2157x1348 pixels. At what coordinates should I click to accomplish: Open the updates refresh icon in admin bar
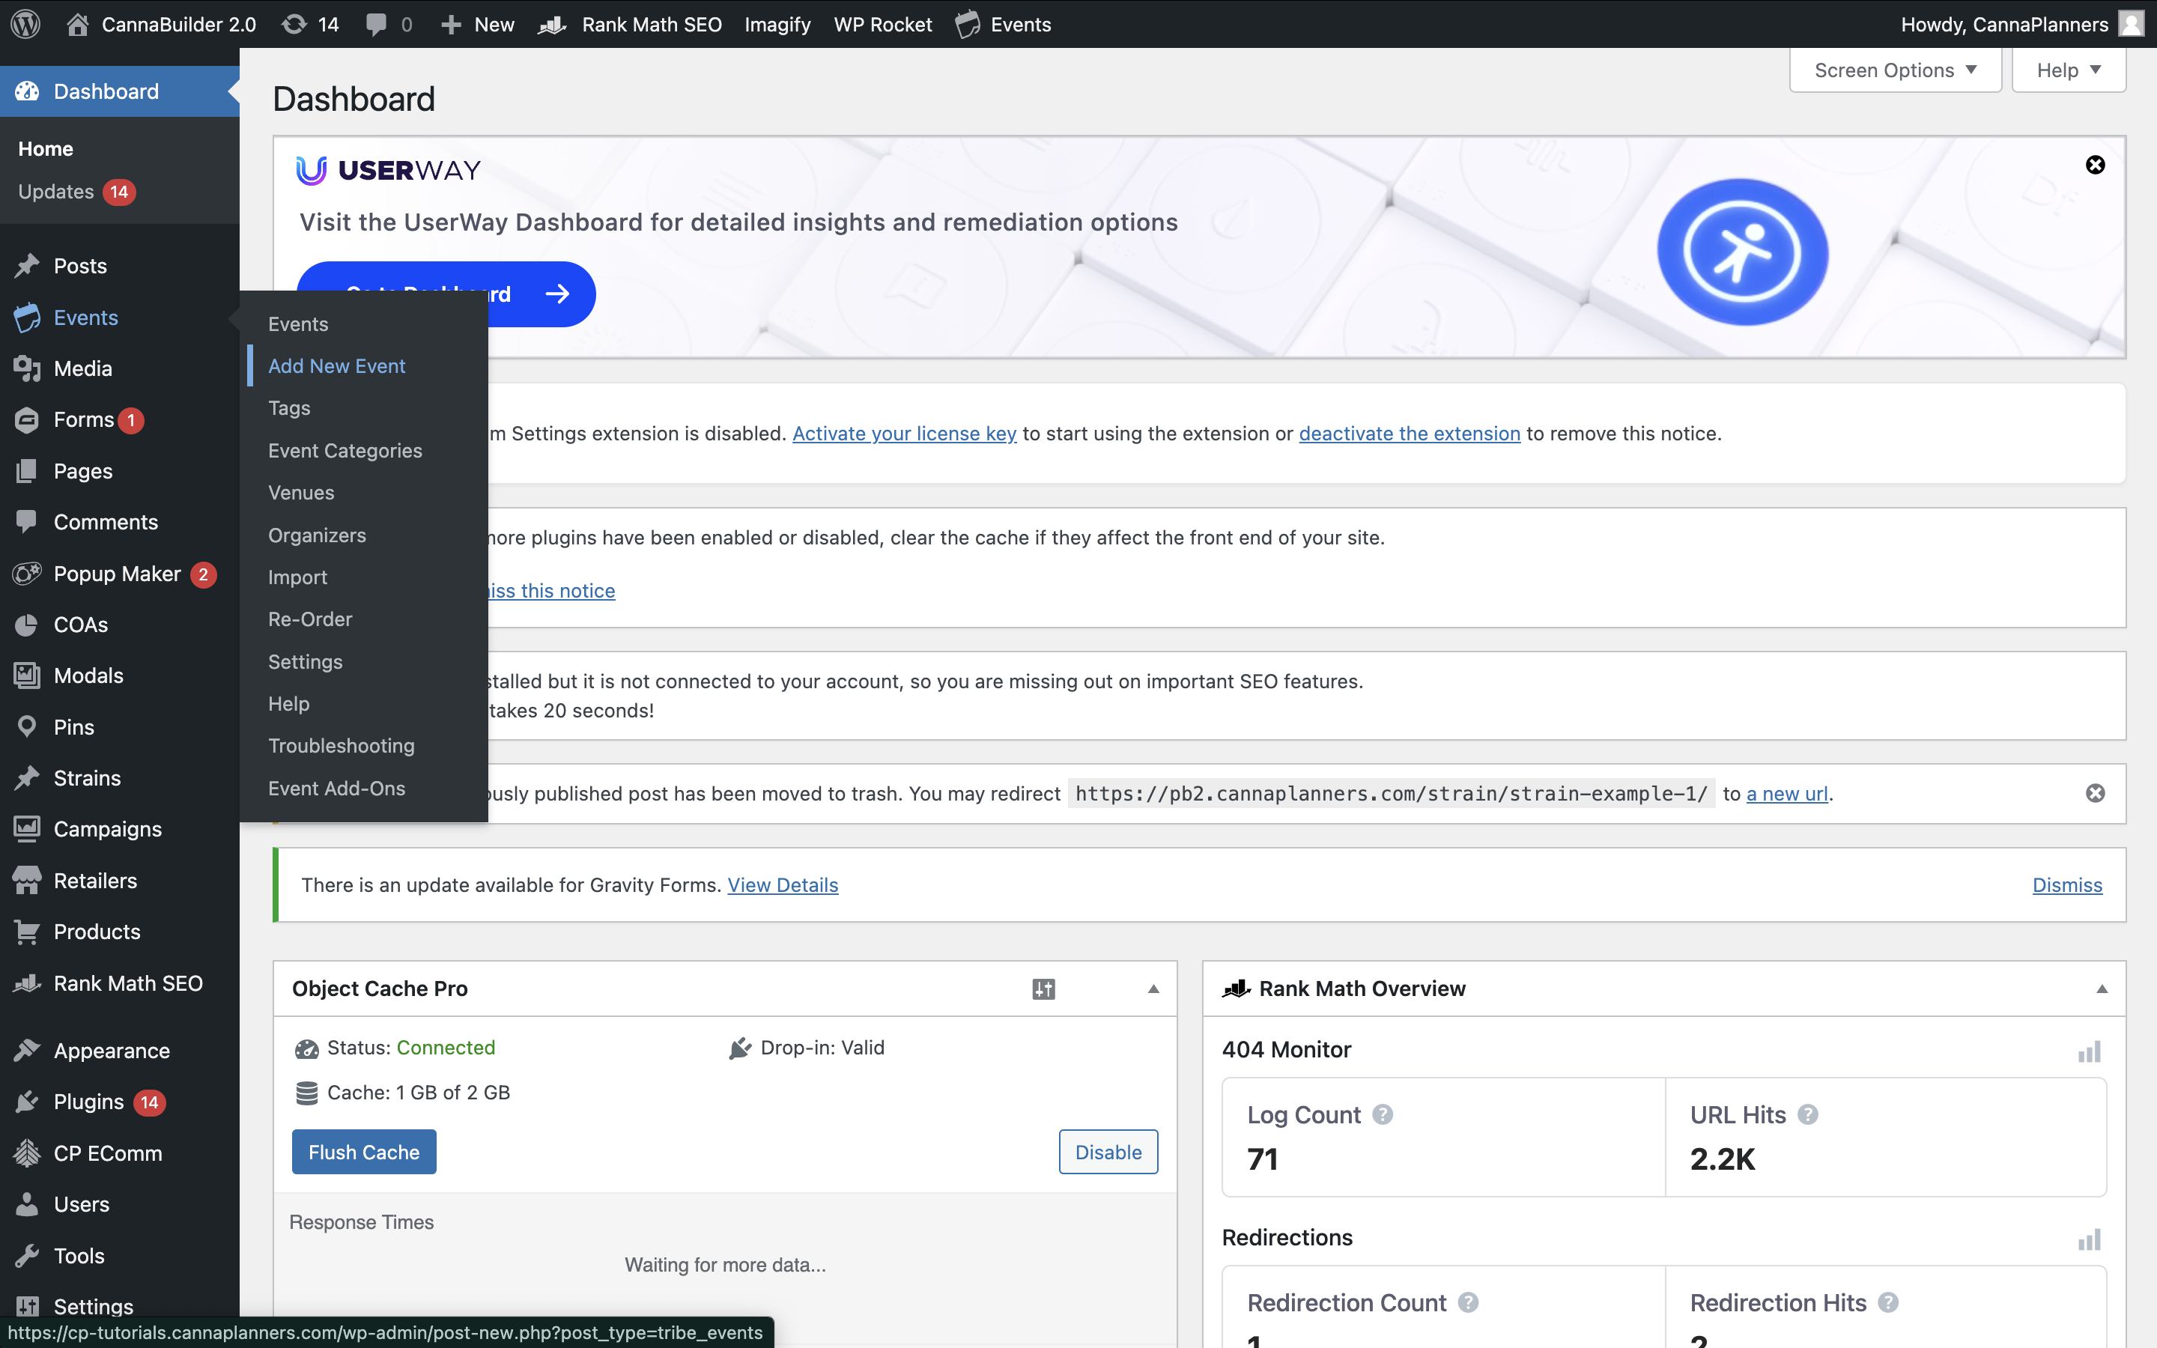294,24
